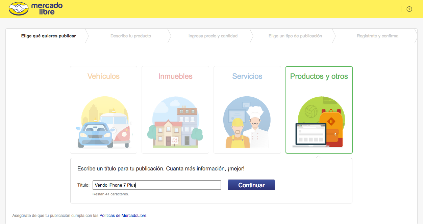Viewport: 423px width, 224px height.
Task: Choose the Productos y otros card
Action: [x=319, y=110]
